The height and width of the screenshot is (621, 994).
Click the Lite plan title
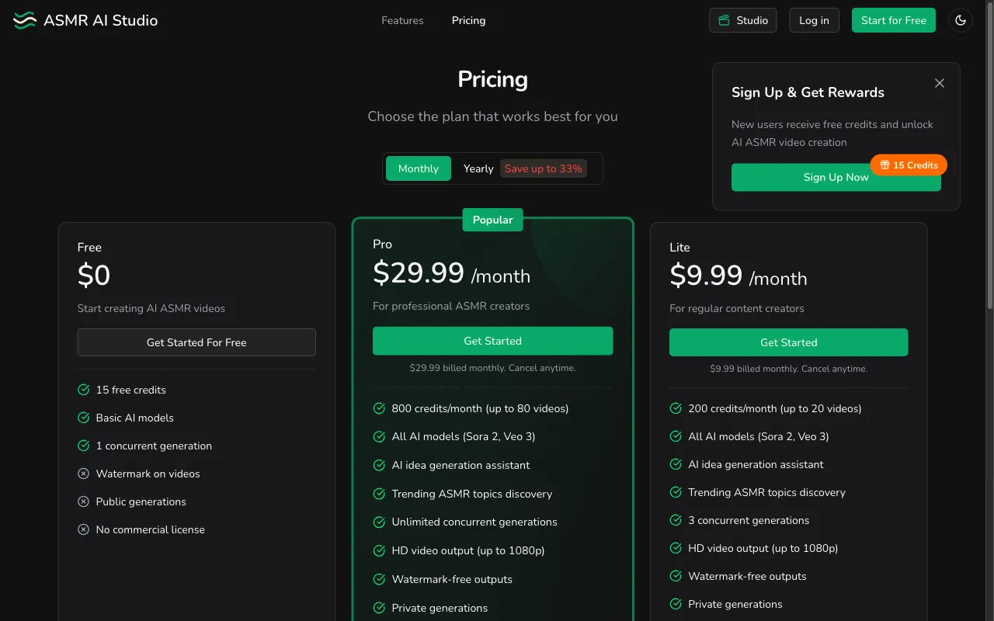coord(679,248)
